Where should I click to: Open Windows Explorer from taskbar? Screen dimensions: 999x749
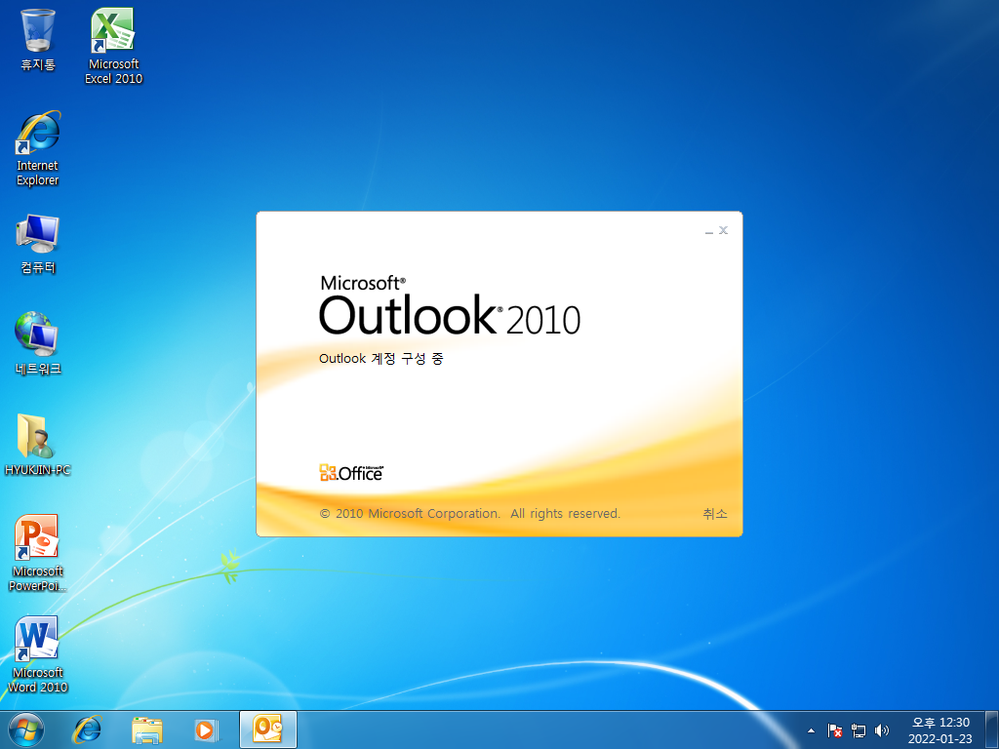click(146, 729)
